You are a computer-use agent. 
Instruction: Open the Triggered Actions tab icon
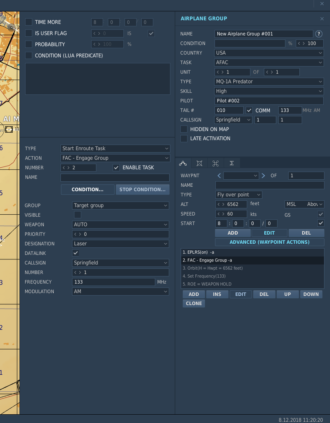coord(215,163)
